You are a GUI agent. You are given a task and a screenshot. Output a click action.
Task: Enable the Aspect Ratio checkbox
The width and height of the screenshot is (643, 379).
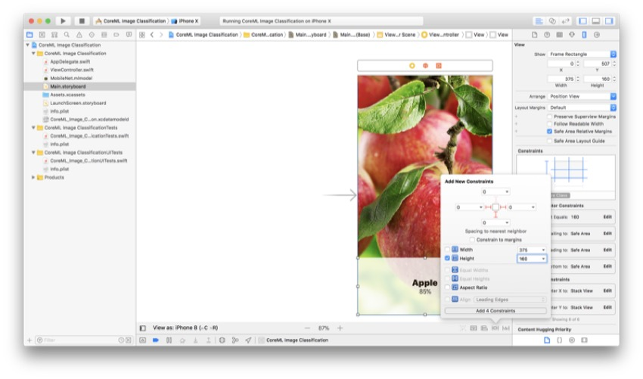click(447, 287)
